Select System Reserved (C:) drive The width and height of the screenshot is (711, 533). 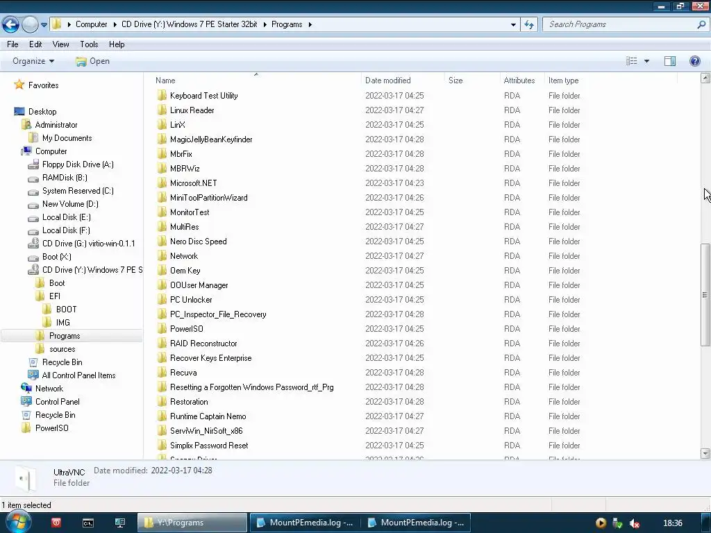pos(78,190)
